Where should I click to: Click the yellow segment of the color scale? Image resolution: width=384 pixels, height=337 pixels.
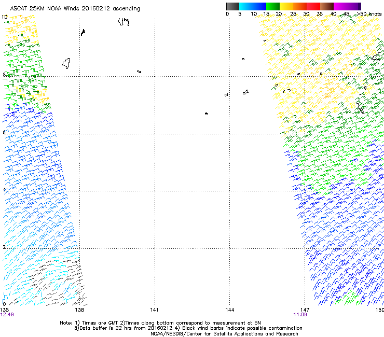286,6
